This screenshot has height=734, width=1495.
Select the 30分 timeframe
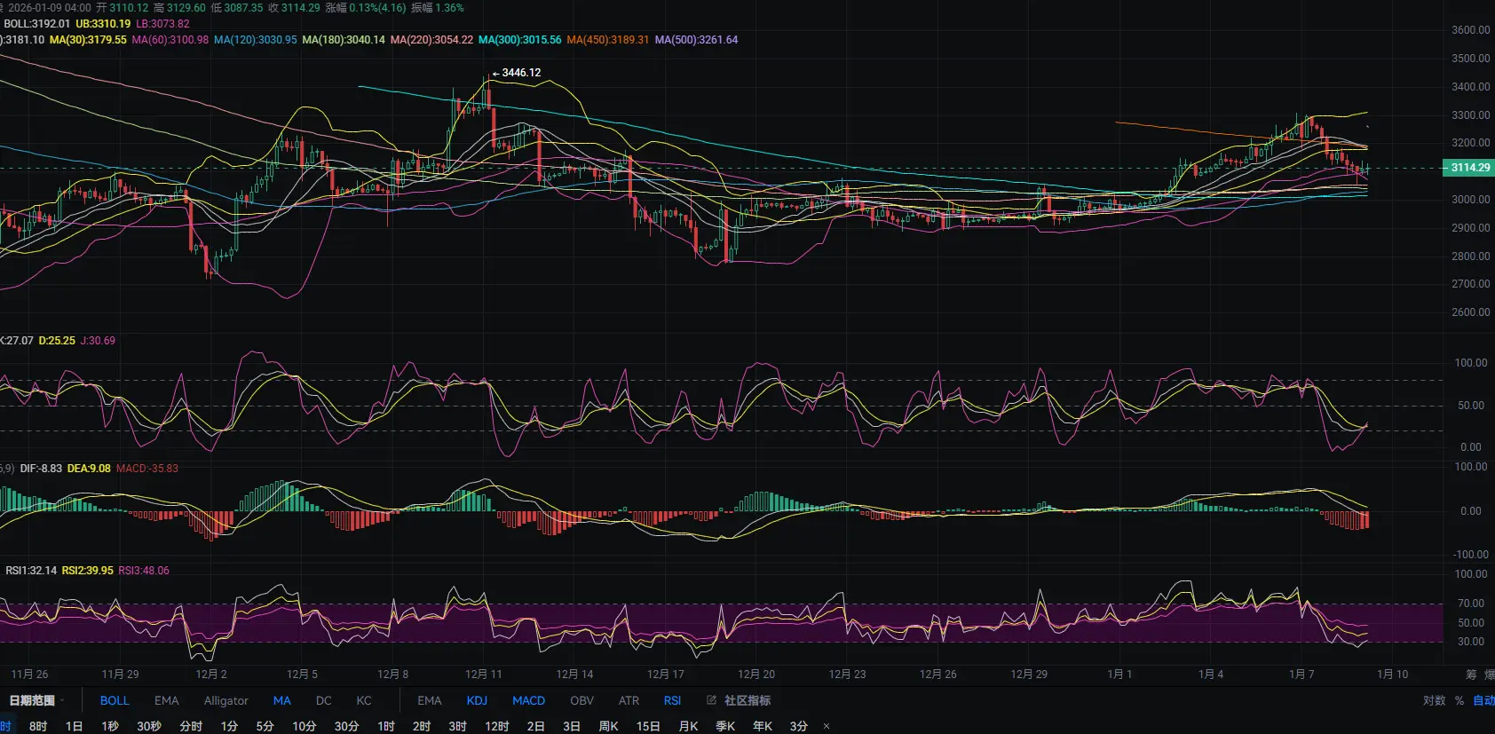[x=346, y=726]
